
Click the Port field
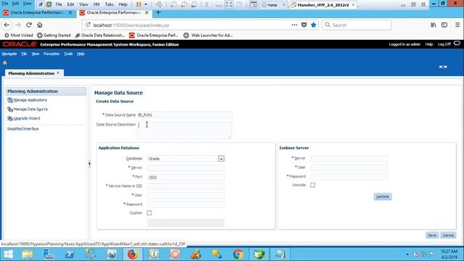pyautogui.click(x=186, y=177)
